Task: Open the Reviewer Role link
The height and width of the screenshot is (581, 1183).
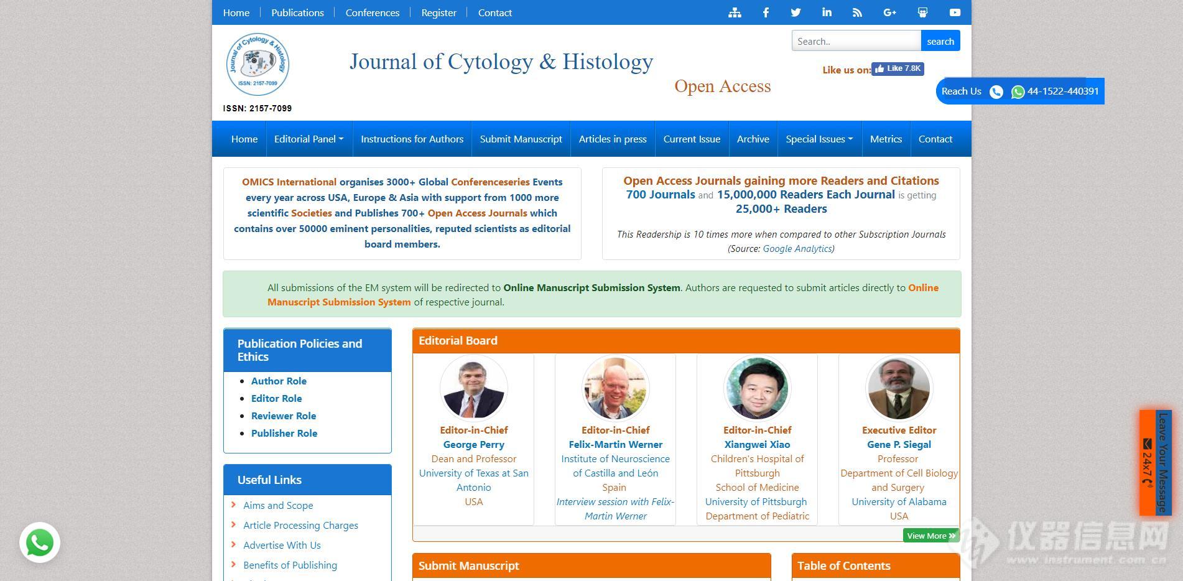Action: point(284,416)
